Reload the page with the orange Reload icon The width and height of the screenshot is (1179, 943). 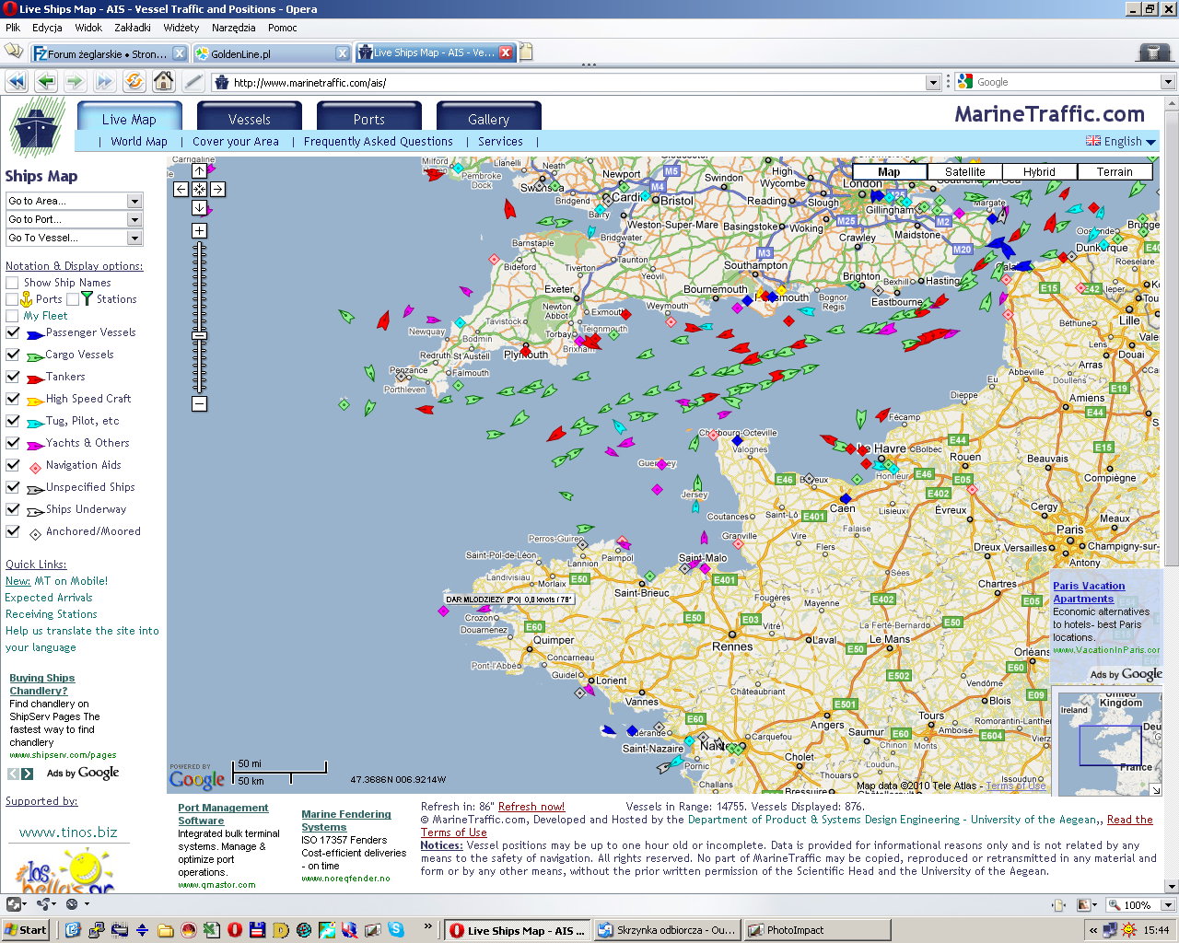tap(134, 82)
